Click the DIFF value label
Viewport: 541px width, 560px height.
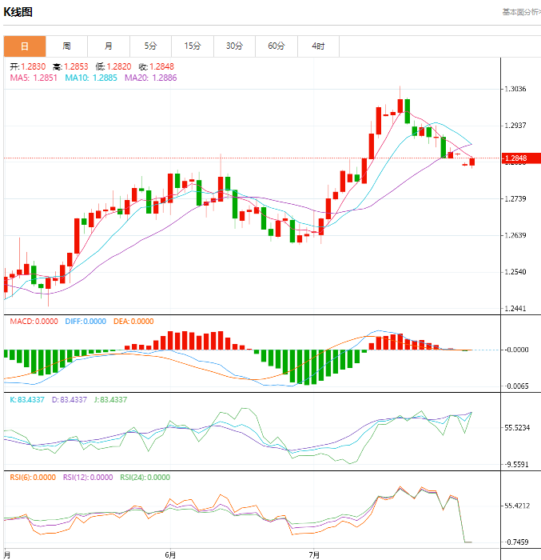tap(84, 322)
